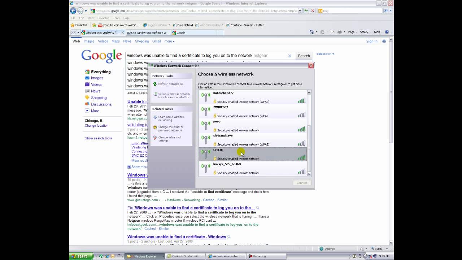
Task: Open the Bing search provider dropdown
Action: pos(390,11)
